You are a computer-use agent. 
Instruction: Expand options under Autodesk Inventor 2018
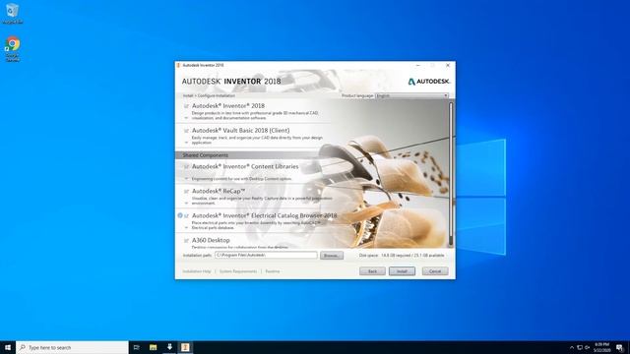click(186, 118)
